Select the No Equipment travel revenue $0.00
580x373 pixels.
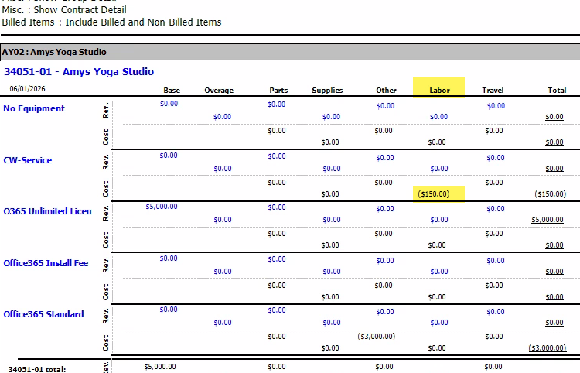pos(496,106)
